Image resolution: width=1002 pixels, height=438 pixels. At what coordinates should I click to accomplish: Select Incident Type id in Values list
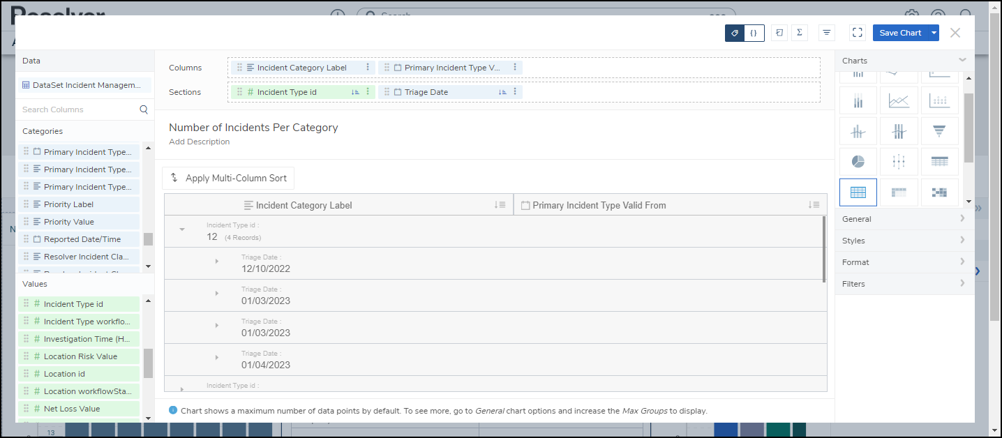pos(79,304)
